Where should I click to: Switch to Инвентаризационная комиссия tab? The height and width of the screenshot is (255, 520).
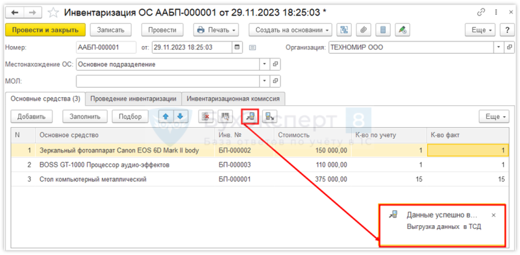233,99
